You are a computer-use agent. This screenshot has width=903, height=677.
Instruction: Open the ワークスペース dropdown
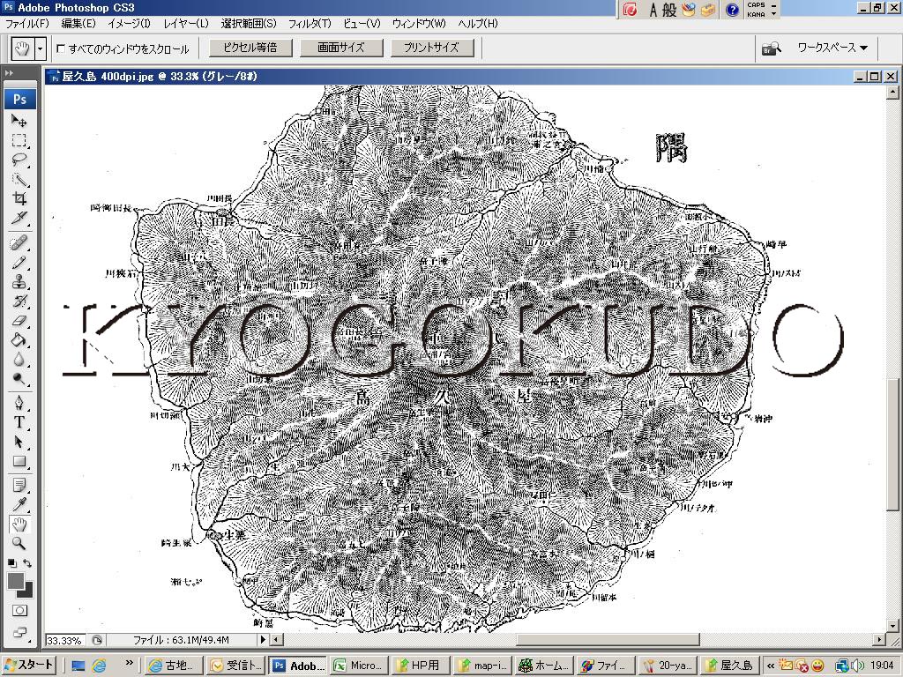click(x=832, y=48)
